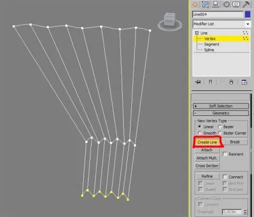This screenshot has width=254, height=217.
Task: Open the Utilities hammer tab
Action: [x=246, y=4]
